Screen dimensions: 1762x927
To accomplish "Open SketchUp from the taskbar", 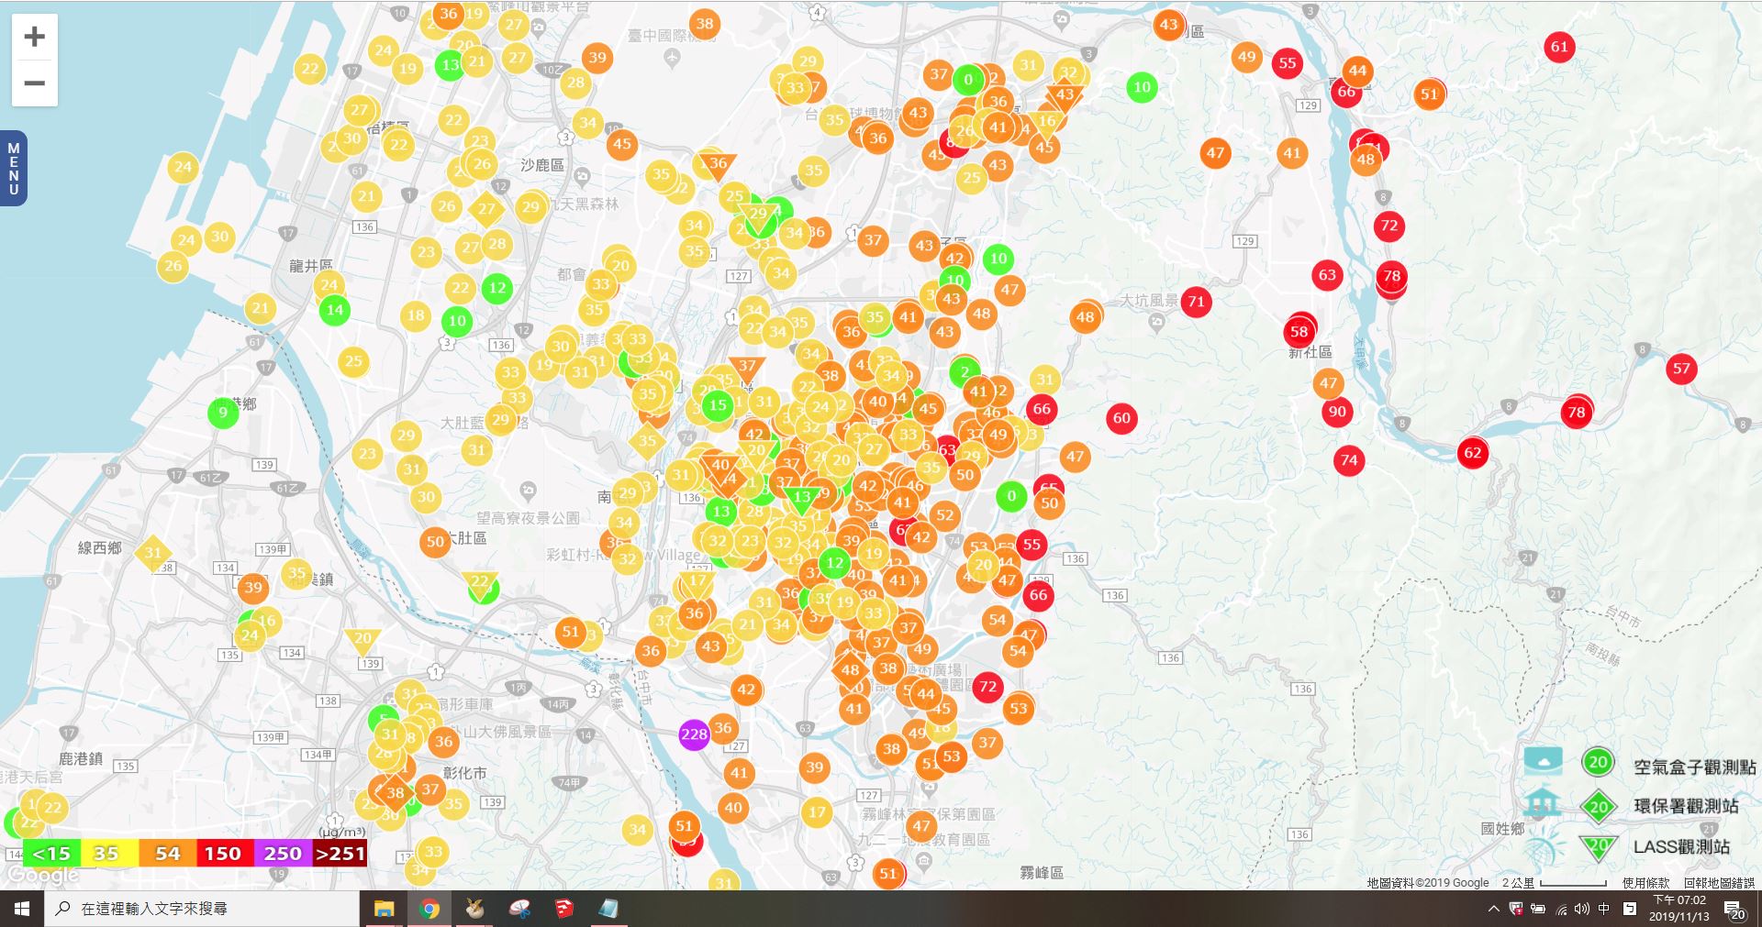I will (564, 909).
